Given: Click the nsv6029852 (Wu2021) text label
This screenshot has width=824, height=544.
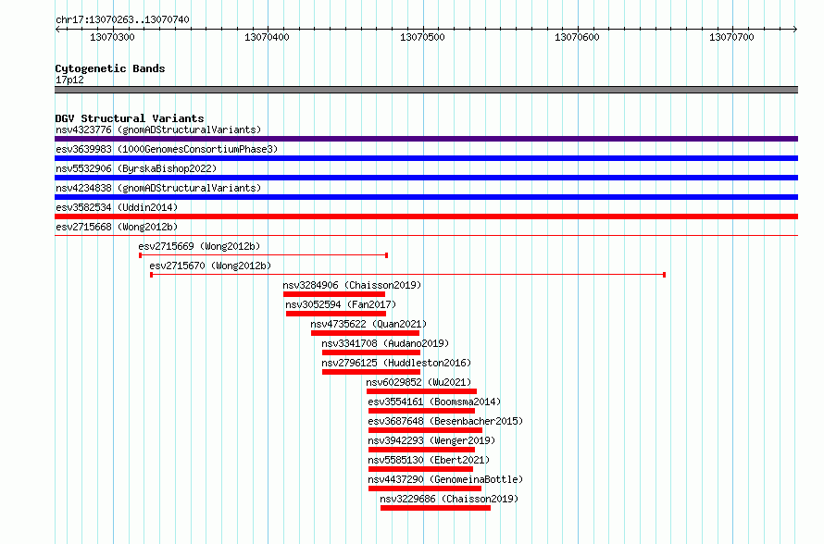Looking at the screenshot, I should point(418,382).
